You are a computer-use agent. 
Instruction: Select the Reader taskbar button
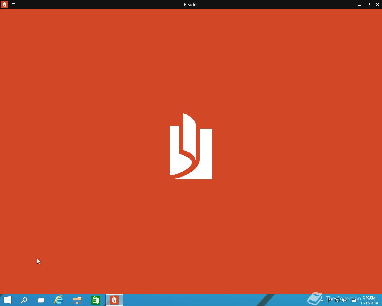click(114, 300)
